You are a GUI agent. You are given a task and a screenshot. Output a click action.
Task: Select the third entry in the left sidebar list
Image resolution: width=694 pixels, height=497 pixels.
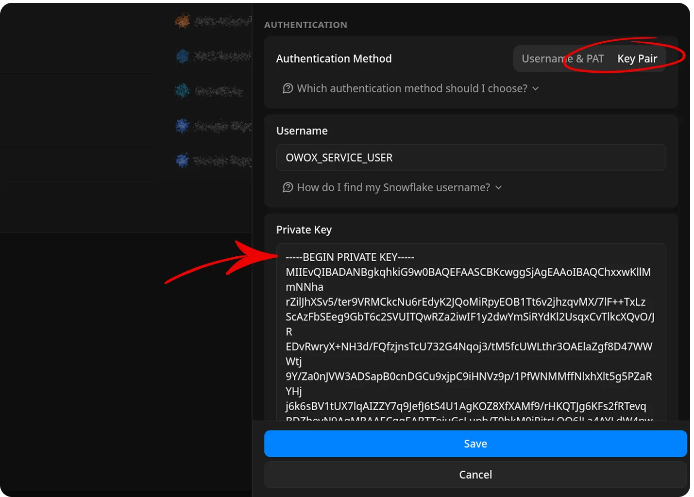click(x=219, y=90)
